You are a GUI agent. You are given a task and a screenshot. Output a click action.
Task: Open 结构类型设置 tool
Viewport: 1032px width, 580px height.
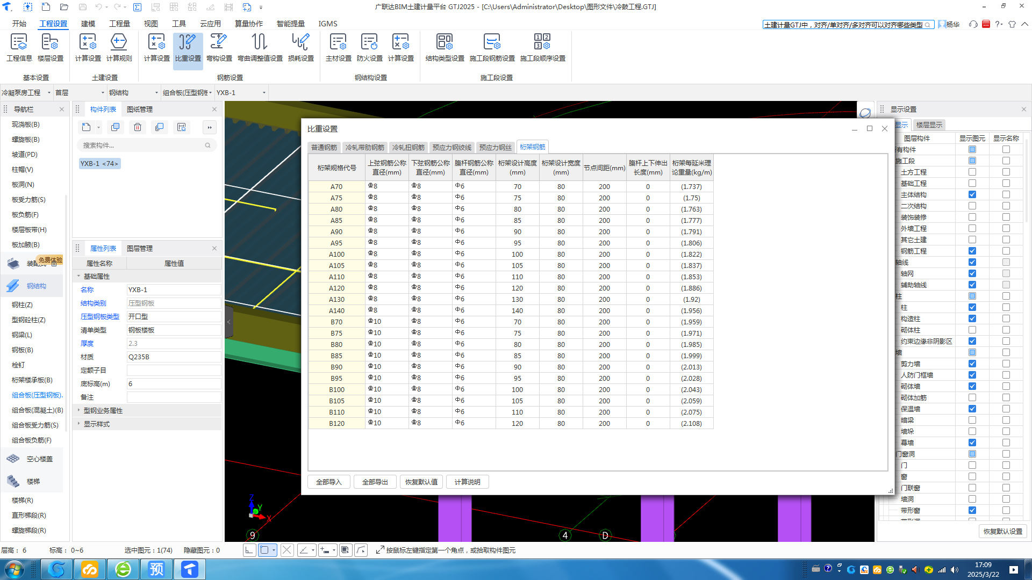(x=445, y=47)
